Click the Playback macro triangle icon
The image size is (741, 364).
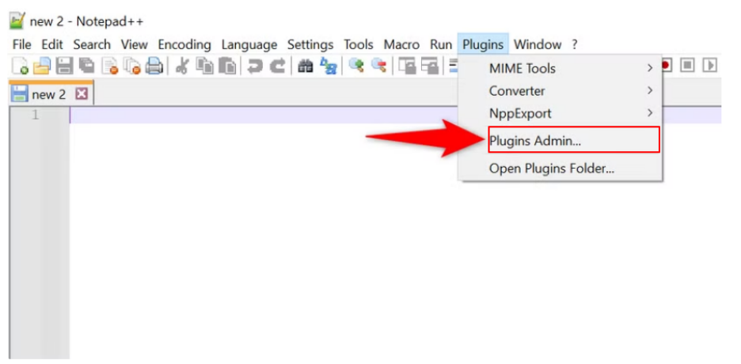click(x=709, y=65)
